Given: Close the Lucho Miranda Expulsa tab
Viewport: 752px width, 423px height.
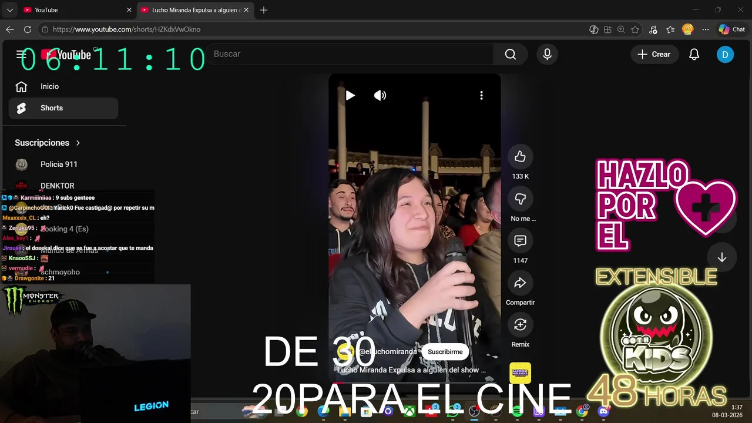Looking at the screenshot, I should tap(246, 10).
